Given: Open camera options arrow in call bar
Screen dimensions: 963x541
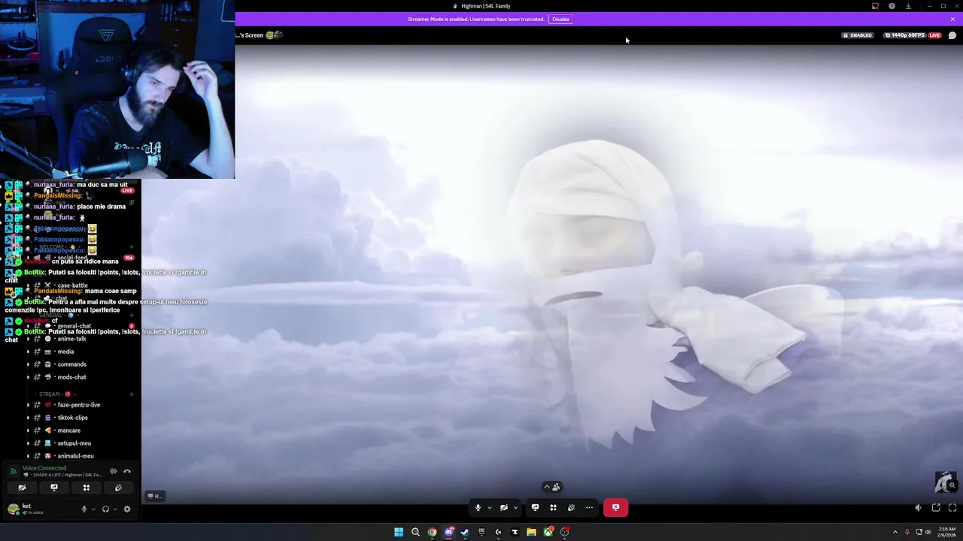Looking at the screenshot, I should coord(515,507).
